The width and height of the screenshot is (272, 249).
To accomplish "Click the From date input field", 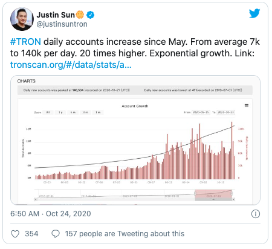I will tap(201, 113).
